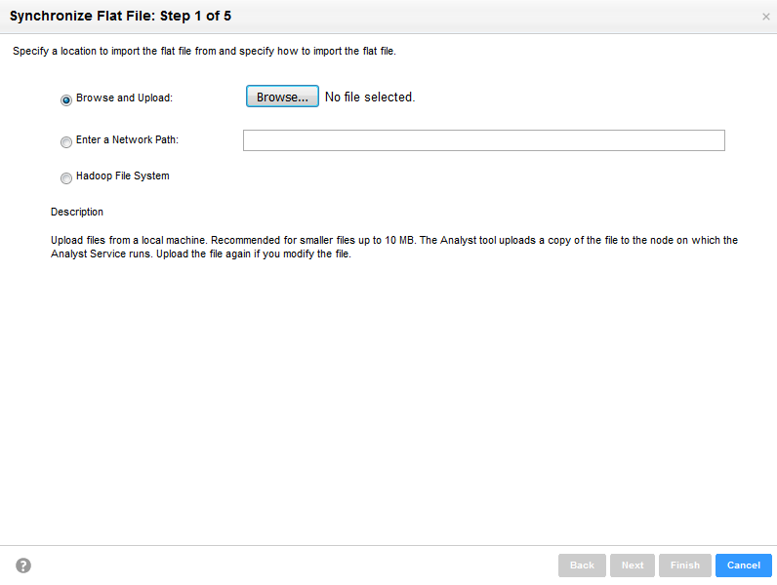This screenshot has width=777, height=585.
Task: Click the "Upload files from a local machine" description
Action: pos(394,247)
